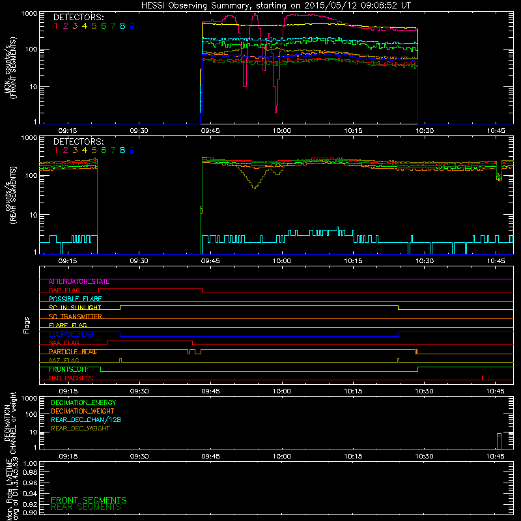Select detector 2 in the front segments legend

(66, 26)
